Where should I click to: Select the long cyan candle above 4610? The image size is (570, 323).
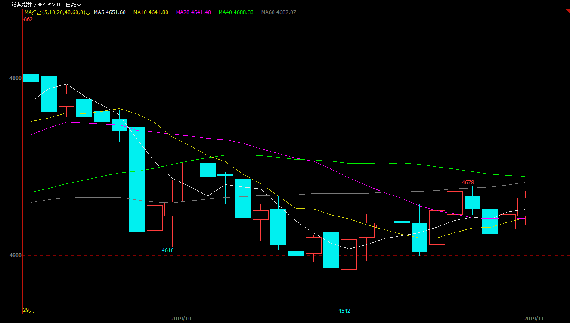137,180
